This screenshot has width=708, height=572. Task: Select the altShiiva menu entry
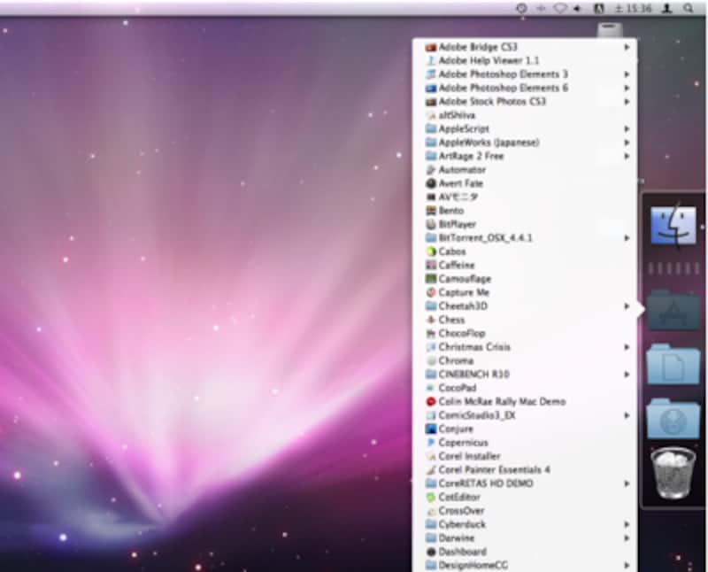[525, 115]
